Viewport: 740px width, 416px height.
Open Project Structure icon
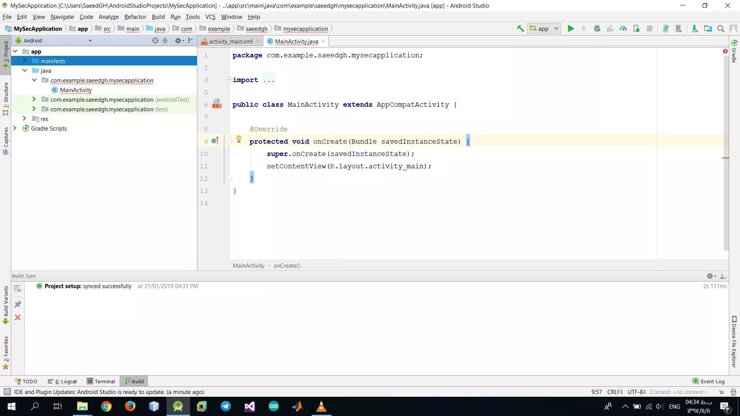pos(708,29)
